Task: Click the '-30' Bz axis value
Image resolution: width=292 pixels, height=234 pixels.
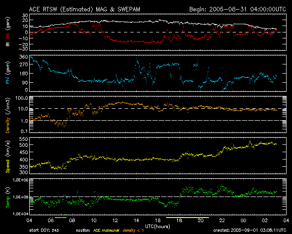Action: coord(22,49)
